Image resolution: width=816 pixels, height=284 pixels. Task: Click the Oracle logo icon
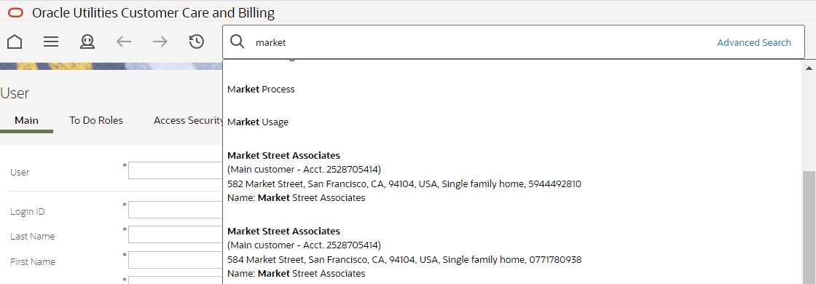15,13
